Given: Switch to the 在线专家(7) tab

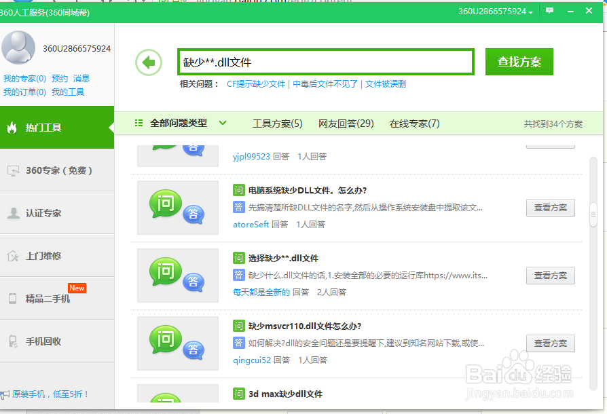Looking at the screenshot, I should pyautogui.click(x=414, y=124).
